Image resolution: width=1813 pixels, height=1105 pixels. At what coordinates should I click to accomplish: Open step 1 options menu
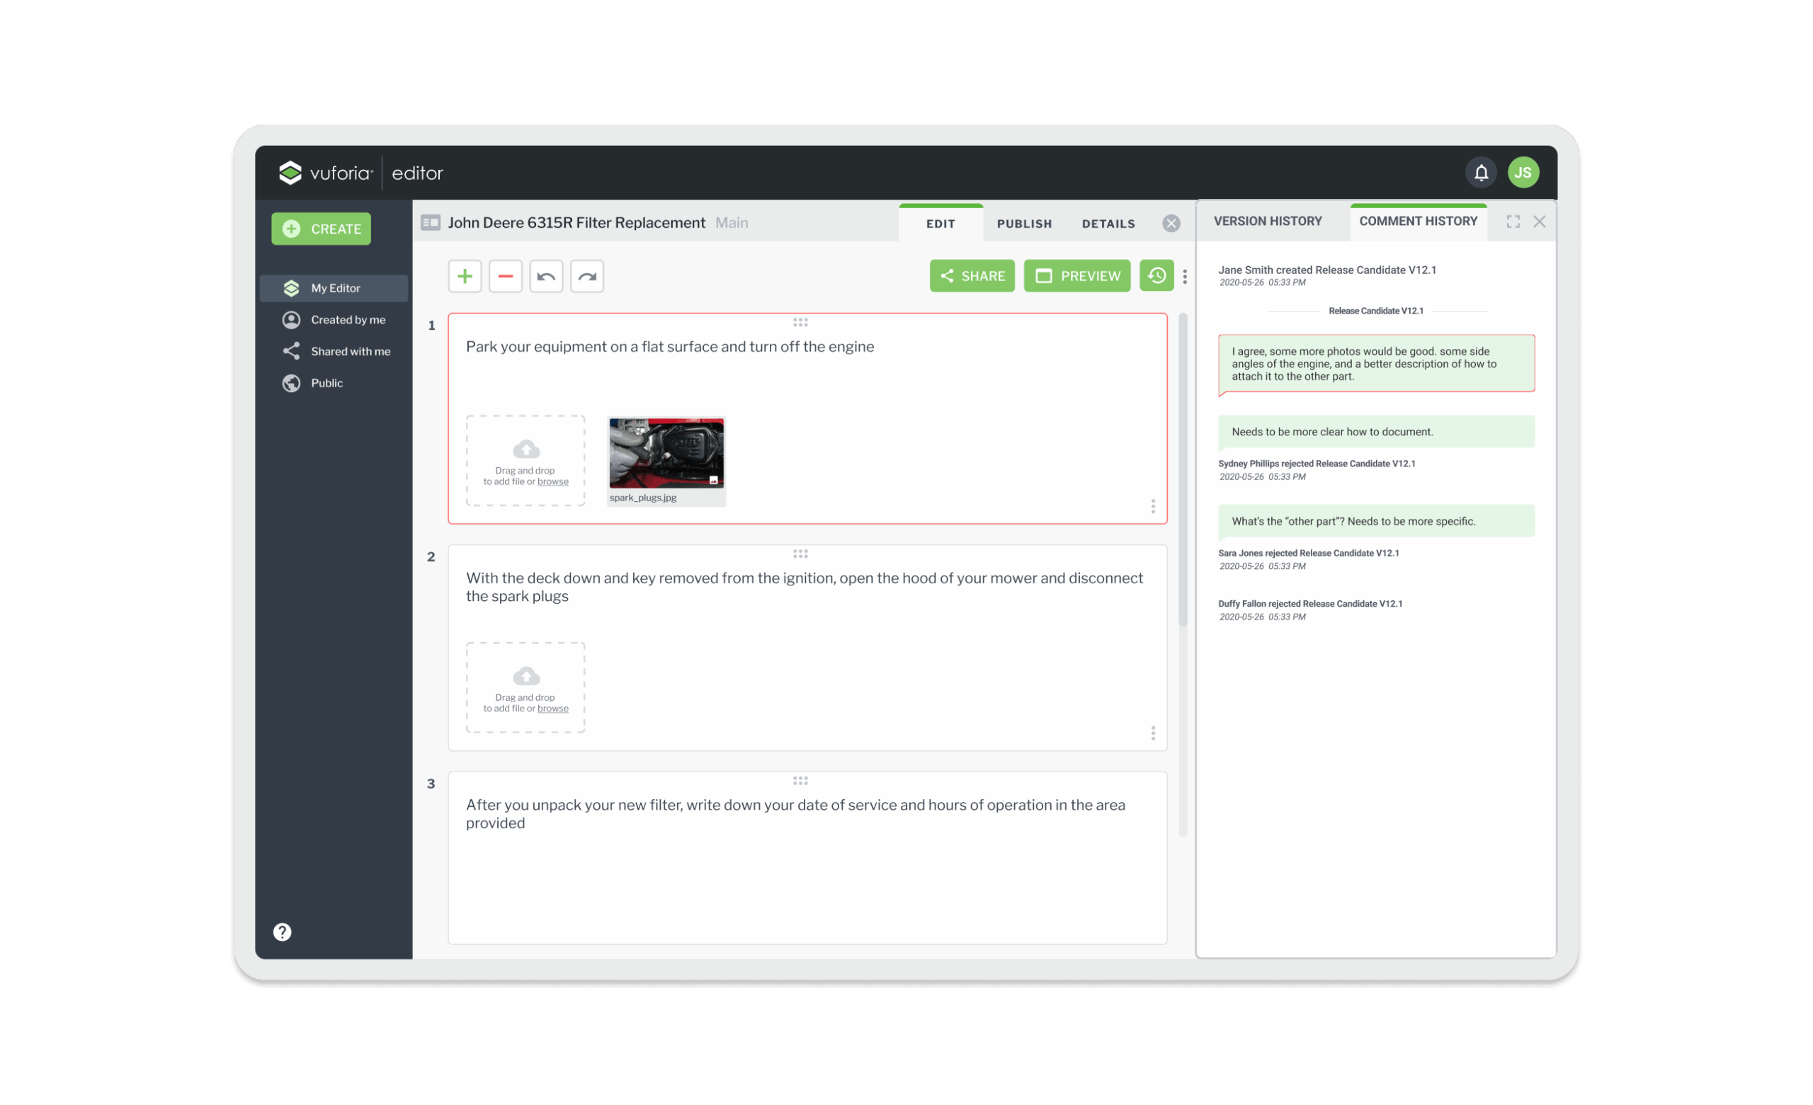(1153, 506)
